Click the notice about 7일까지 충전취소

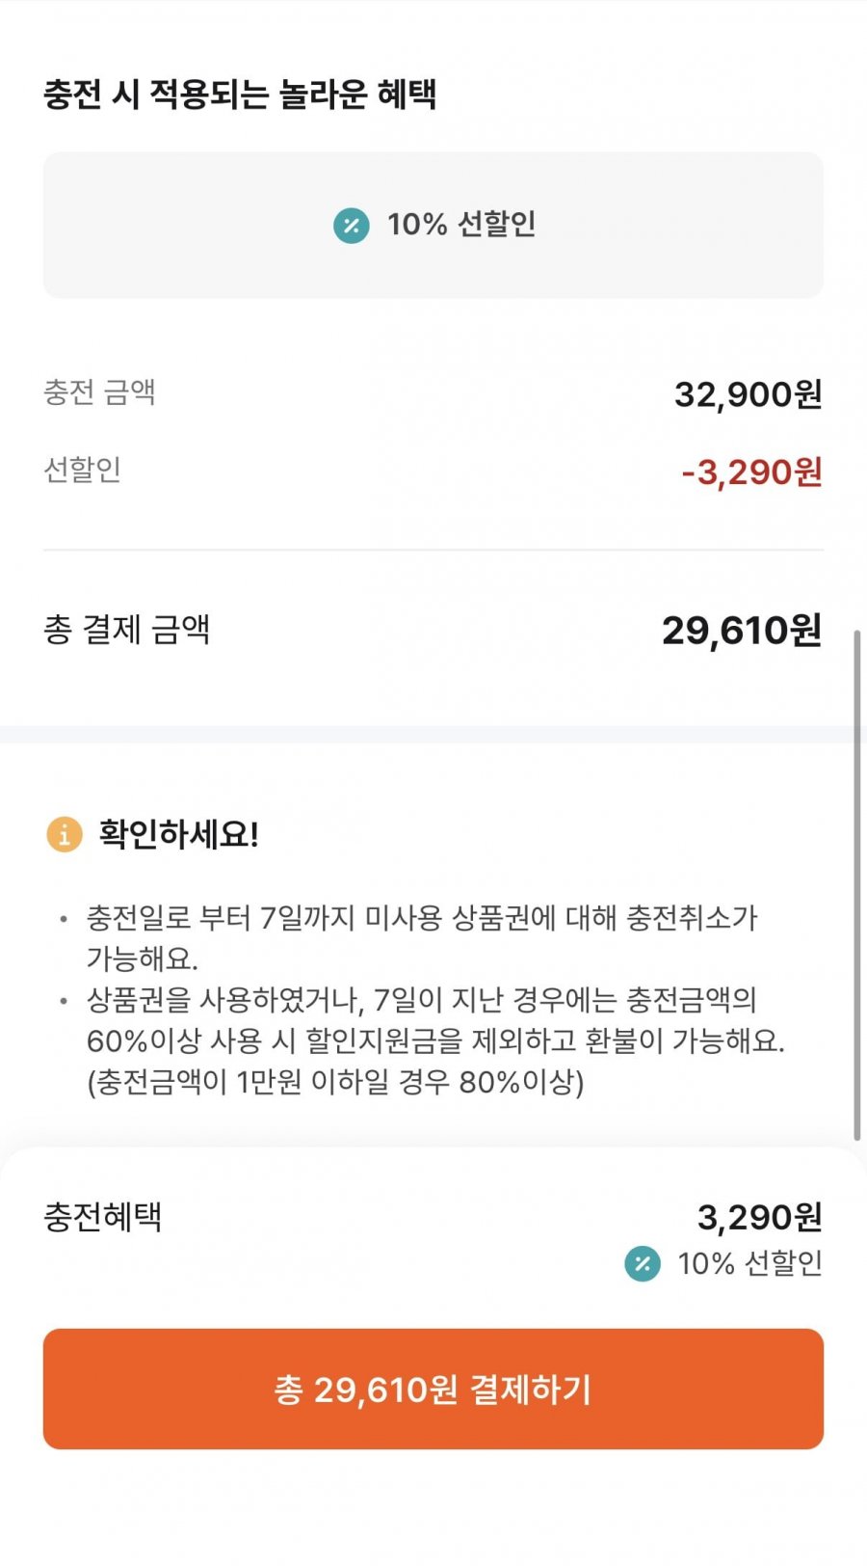click(x=422, y=937)
